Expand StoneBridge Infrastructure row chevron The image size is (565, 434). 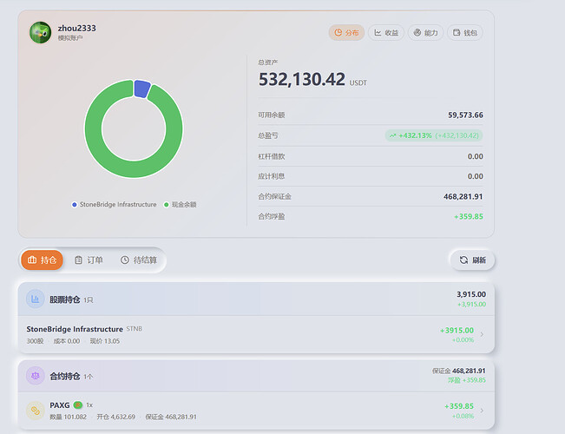[483, 334]
